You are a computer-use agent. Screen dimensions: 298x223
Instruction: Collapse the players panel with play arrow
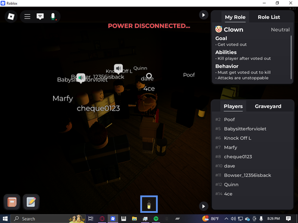203,206
